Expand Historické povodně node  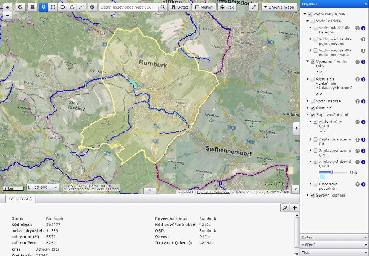point(310,184)
